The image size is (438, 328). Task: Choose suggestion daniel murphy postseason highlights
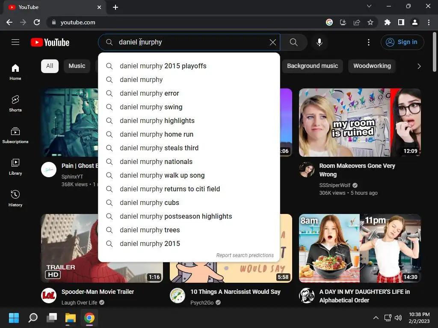pos(189,217)
